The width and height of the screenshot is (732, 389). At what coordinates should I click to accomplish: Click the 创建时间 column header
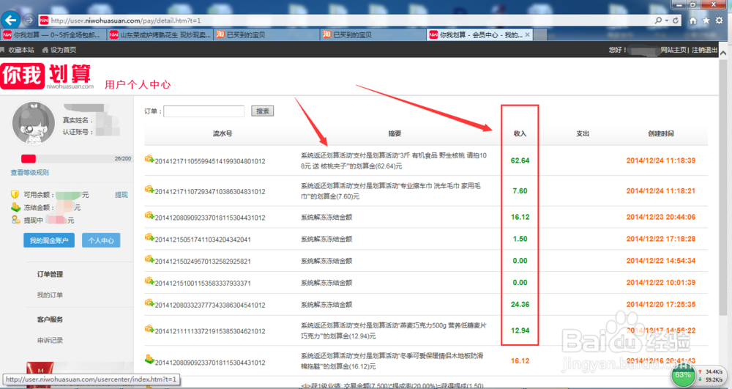(660, 133)
